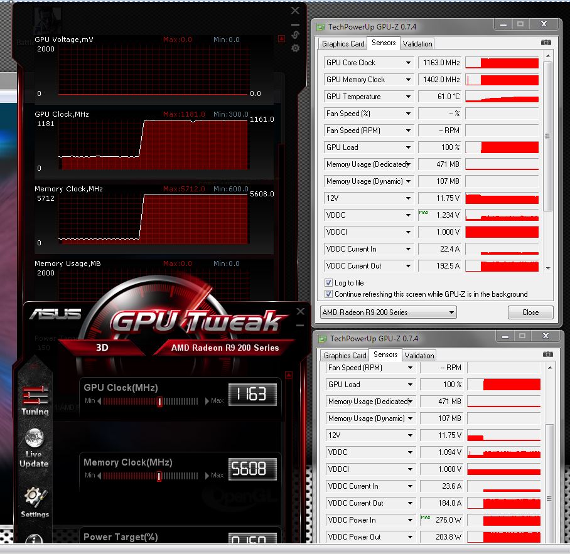Decrease Memory Clock with the Min arrow
This screenshot has height=554, width=570.
(99, 476)
